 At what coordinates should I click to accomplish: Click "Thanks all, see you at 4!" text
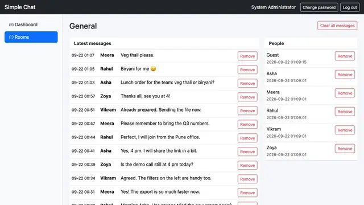pos(146,96)
